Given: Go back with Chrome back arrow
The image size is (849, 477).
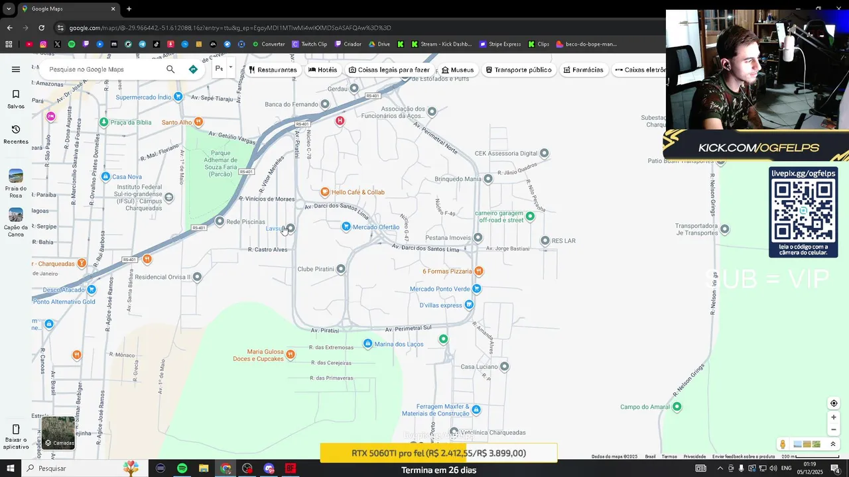Looking at the screenshot, I should [9, 28].
